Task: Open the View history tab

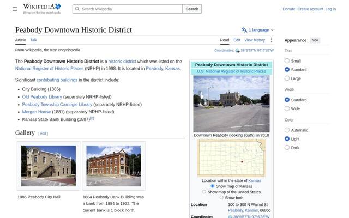Action: tap(255, 40)
